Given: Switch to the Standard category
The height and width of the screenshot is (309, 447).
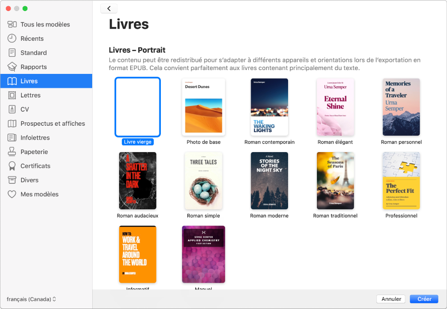Looking at the screenshot, I should click(x=46, y=53).
